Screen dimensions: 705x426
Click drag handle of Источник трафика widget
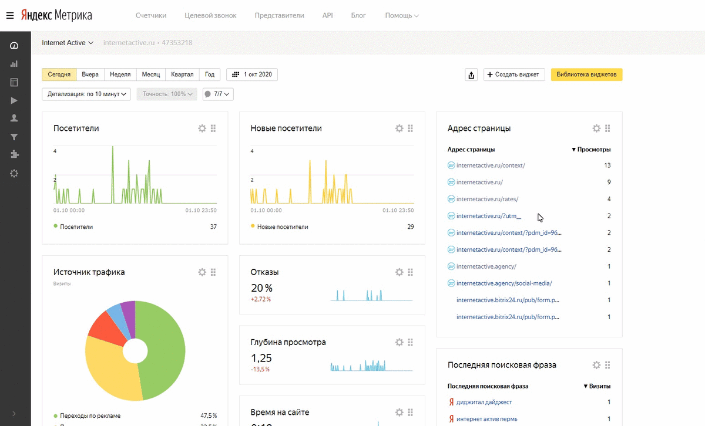[x=213, y=272]
